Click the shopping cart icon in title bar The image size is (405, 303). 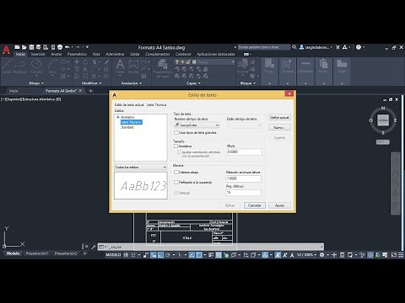(x=337, y=47)
